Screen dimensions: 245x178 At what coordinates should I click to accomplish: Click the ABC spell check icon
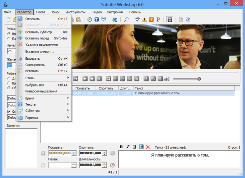138,20
